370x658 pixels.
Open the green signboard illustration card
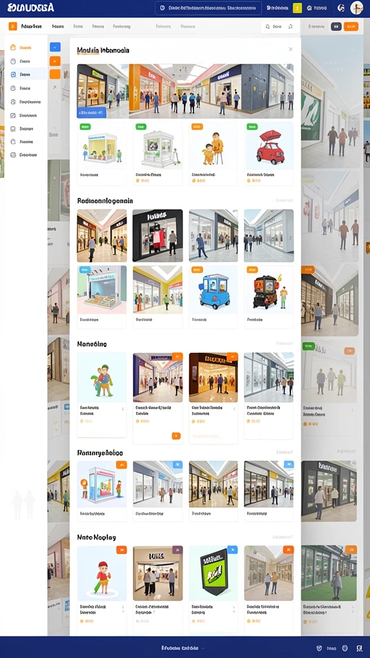[x=213, y=589]
